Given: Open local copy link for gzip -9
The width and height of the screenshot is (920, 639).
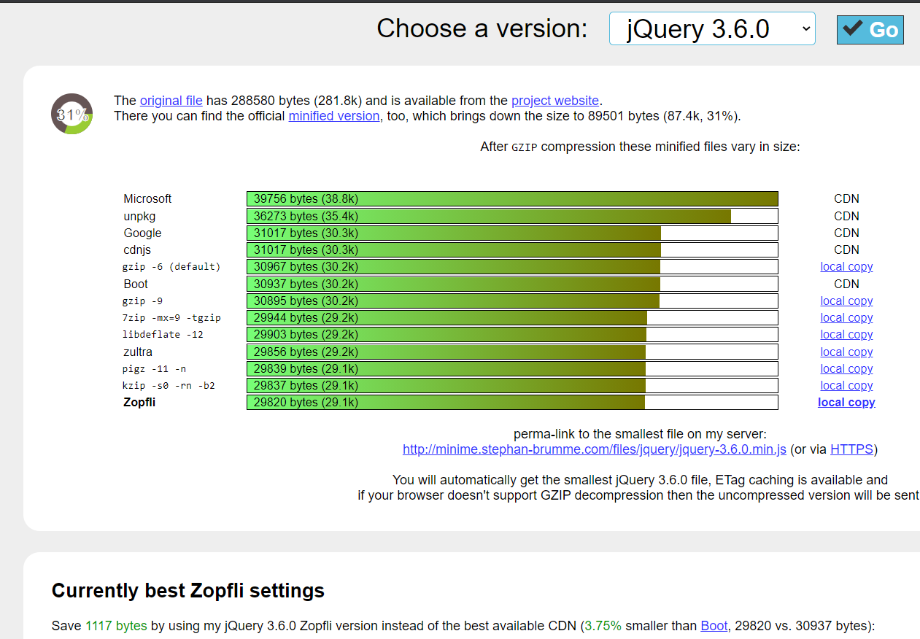Looking at the screenshot, I should click(846, 301).
